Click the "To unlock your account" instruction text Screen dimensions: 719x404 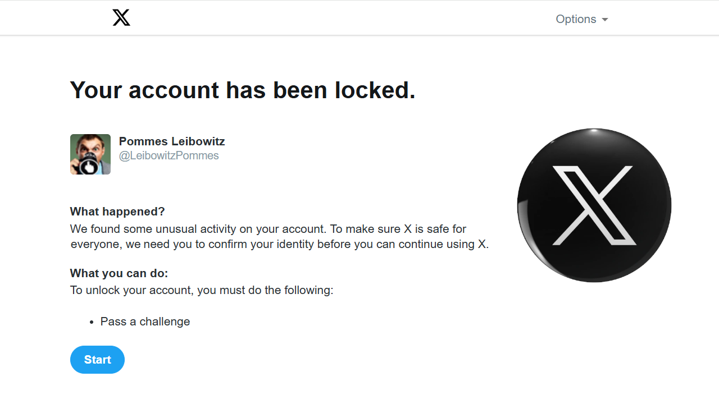202,290
